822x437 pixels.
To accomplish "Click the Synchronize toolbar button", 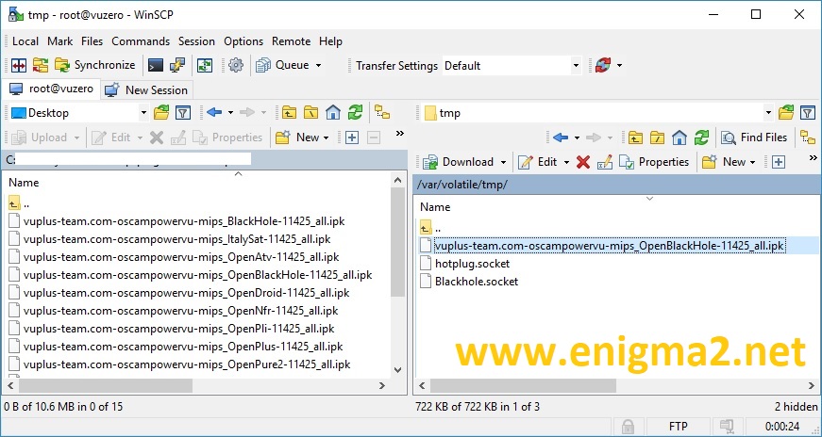I will [x=95, y=65].
